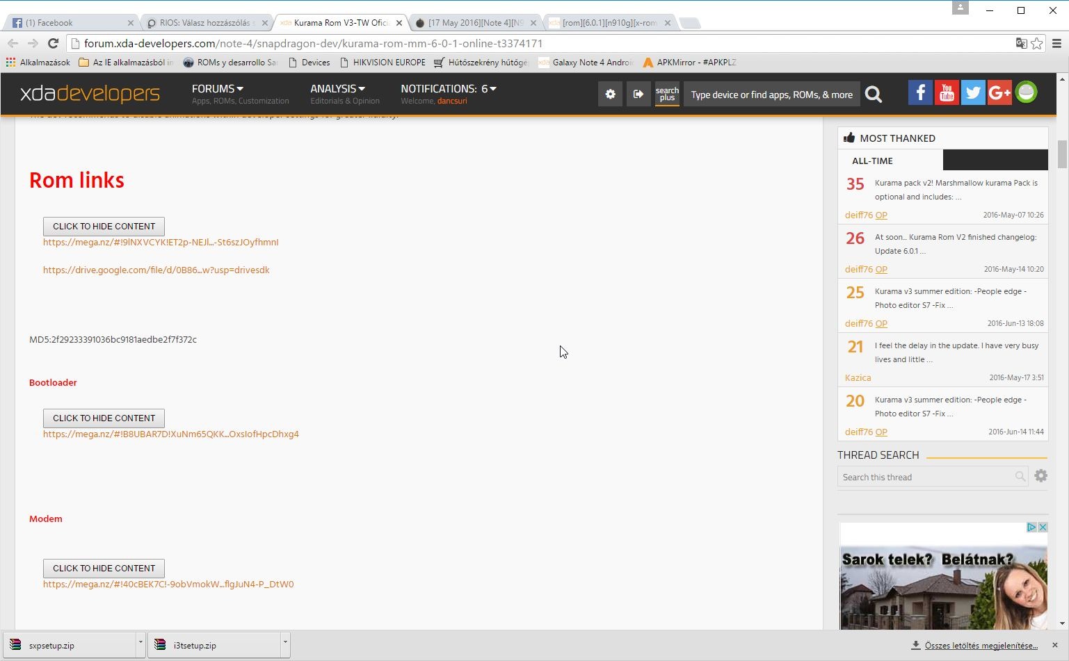
Task: Open the Chrome user profile icon
Action: point(961,8)
